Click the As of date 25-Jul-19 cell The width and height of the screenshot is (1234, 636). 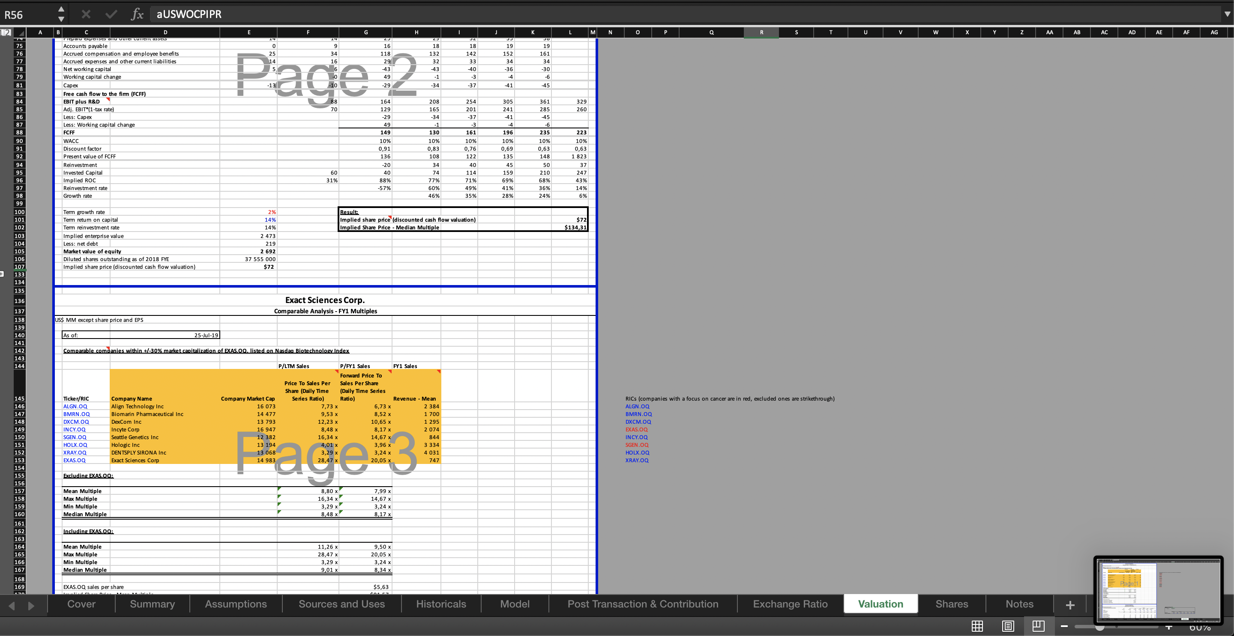165,336
